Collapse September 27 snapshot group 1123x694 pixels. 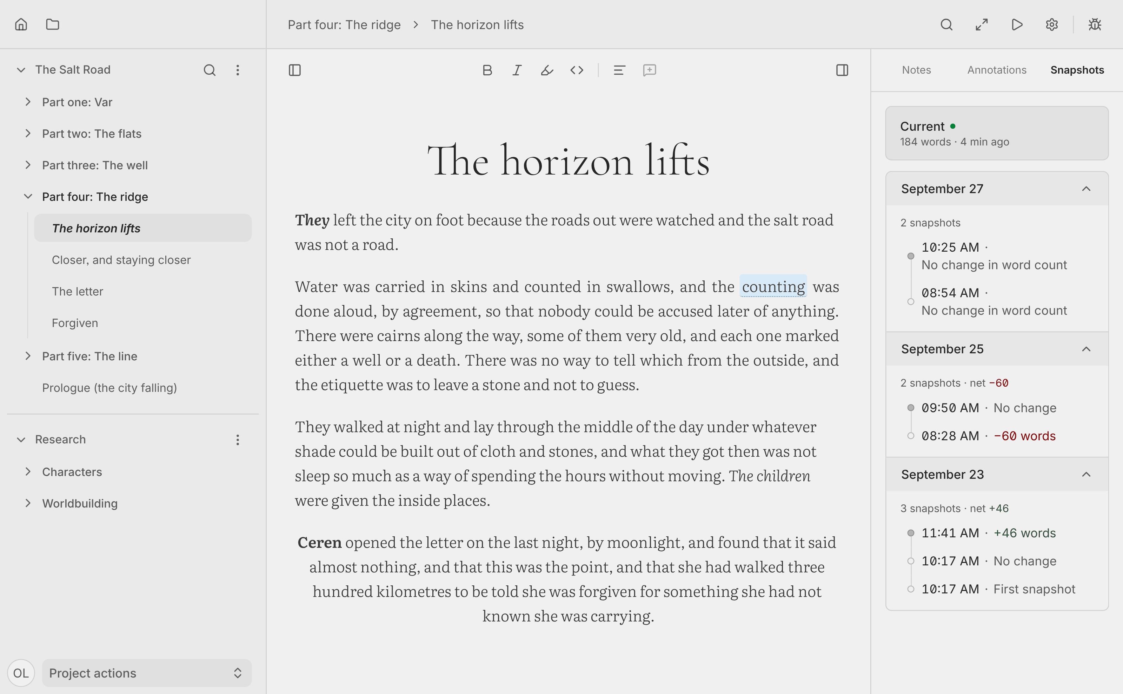pos(1086,189)
